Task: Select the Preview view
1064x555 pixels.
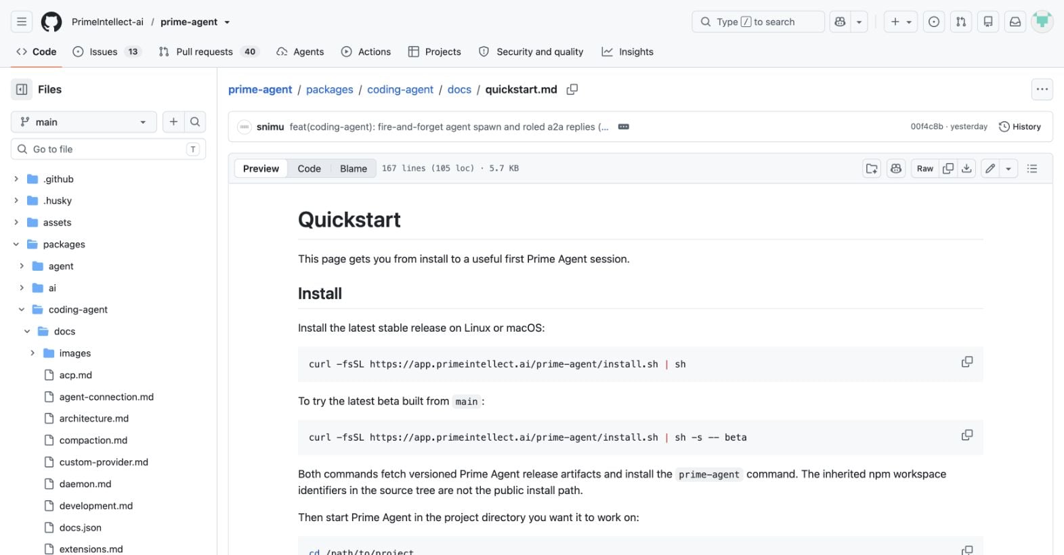Action: pos(261,169)
